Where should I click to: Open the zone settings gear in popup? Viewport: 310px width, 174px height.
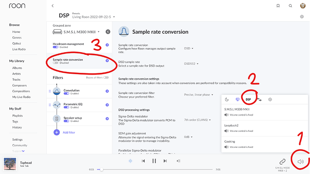pyautogui.click(x=270, y=99)
